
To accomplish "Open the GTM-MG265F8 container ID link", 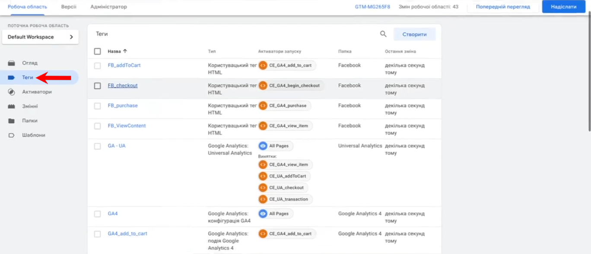I will point(372,7).
